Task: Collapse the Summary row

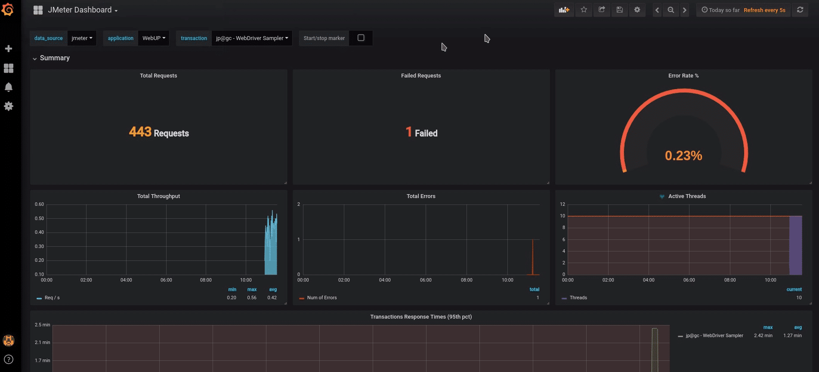Action: [51, 58]
